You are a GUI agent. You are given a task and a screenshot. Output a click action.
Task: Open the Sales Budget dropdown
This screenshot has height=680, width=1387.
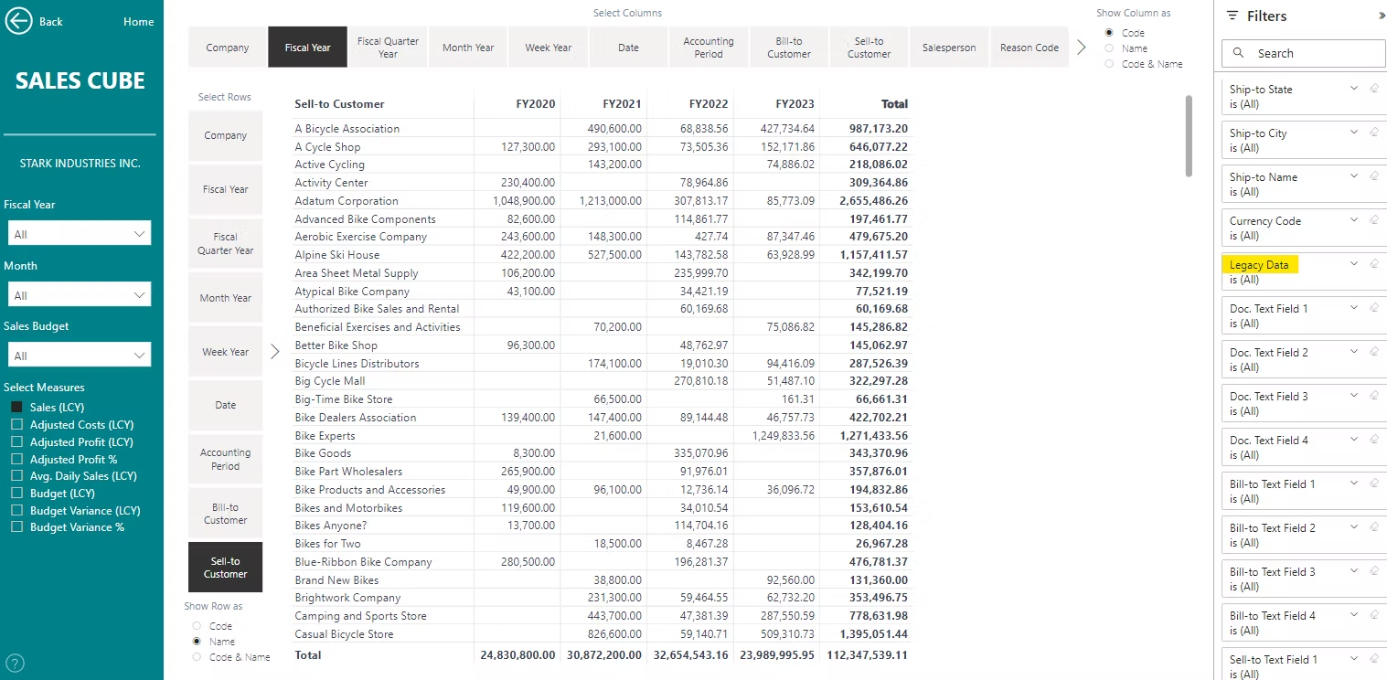coord(79,356)
